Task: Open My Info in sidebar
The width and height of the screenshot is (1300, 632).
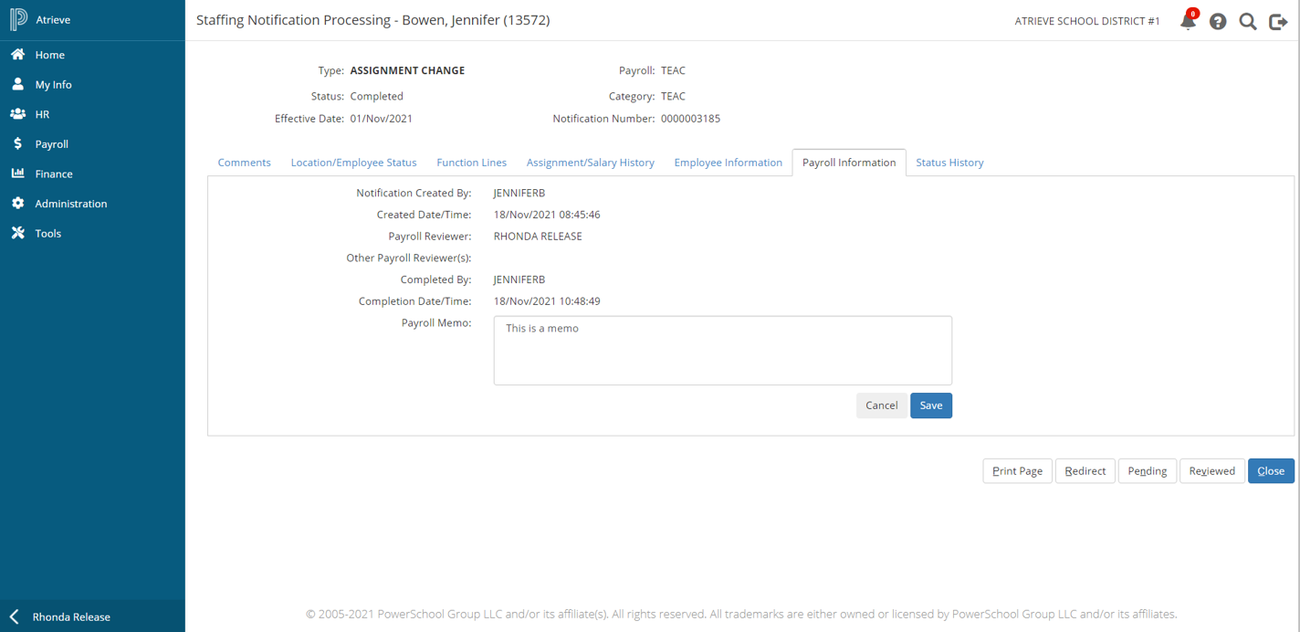Action: point(53,85)
